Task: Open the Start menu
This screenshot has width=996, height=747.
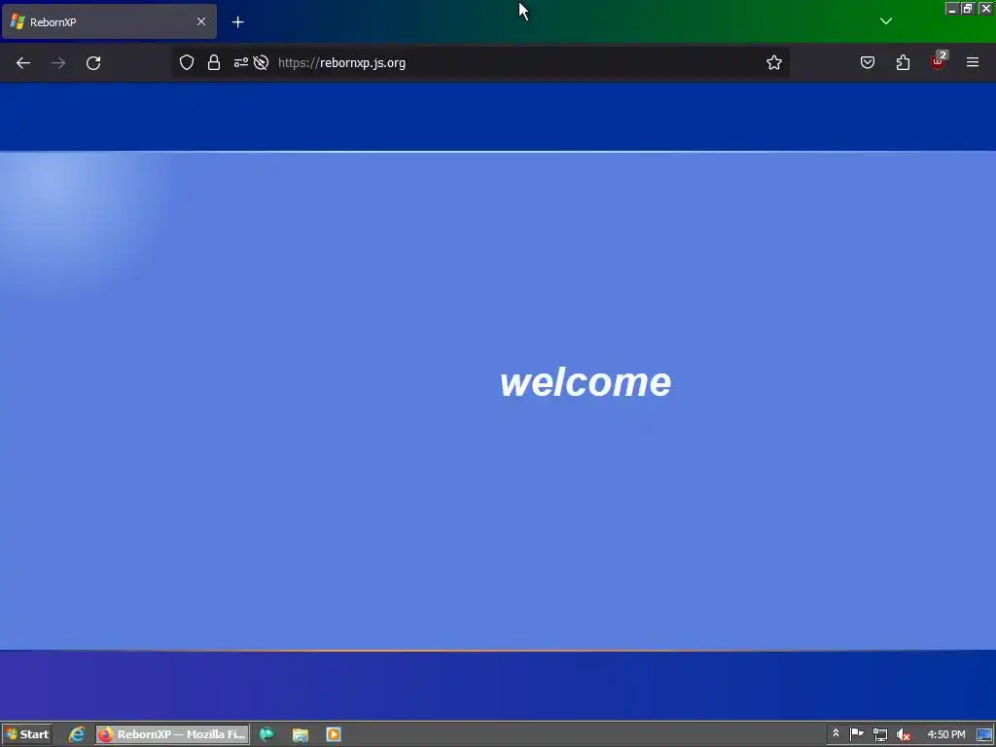Action: (26, 734)
